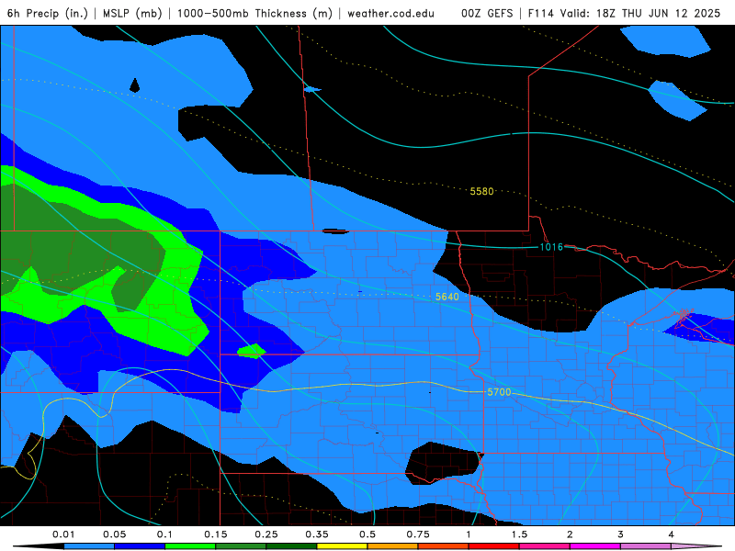The image size is (735, 551).
Task: Click the 1016 pressure contour label
Action: tap(551, 247)
